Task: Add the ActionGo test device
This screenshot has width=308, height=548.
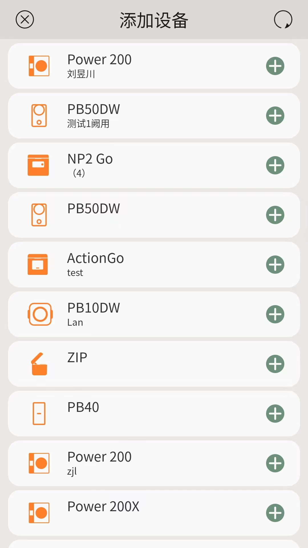Action: [275, 265]
